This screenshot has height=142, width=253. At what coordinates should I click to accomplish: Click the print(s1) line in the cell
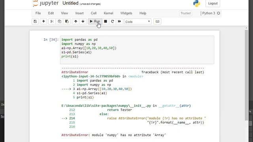[x=70, y=56]
